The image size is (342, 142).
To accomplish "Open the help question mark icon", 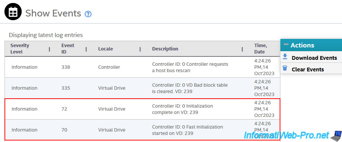I will [x=88, y=14].
